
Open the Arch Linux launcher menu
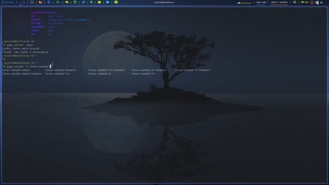pyautogui.click(x=8, y=2)
